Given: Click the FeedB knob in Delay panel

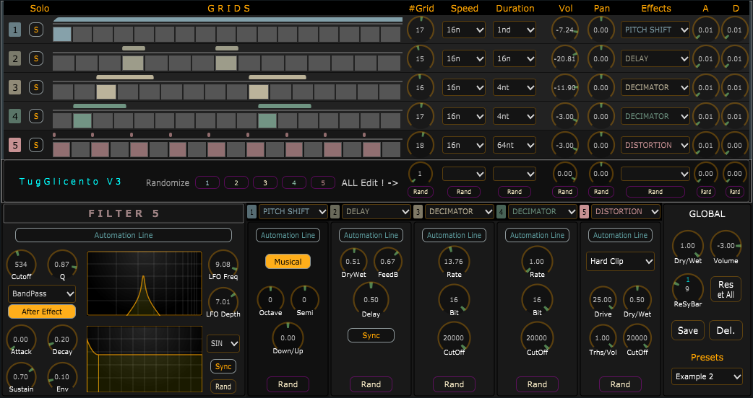Looking at the screenshot, I should pos(387,261).
